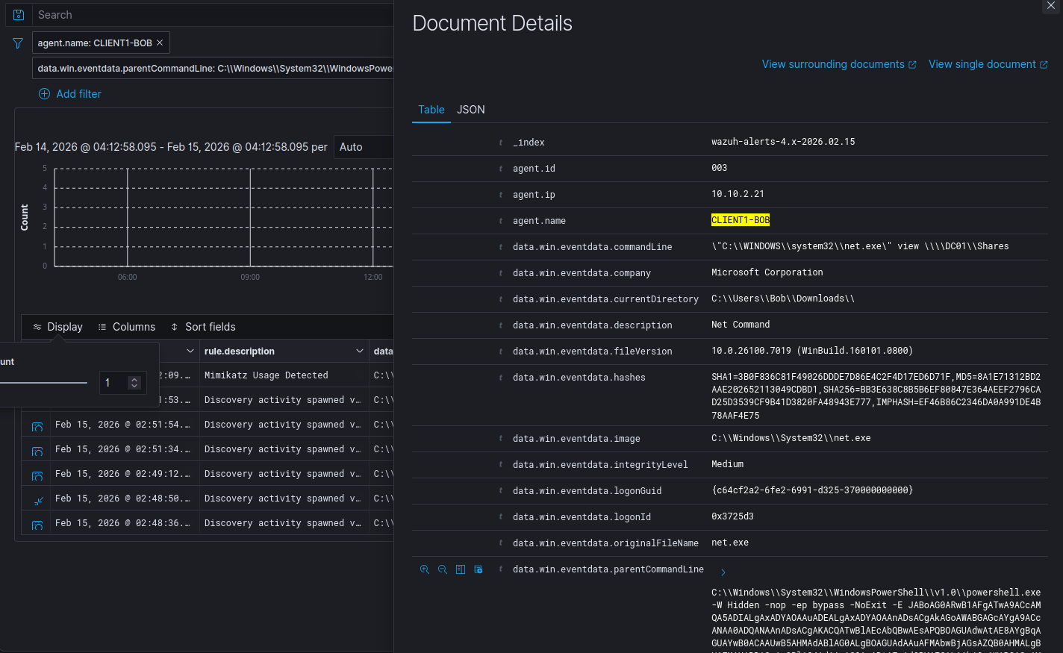The height and width of the screenshot is (653, 1063).
Task: Remove the agent.name: CLIENT1-BOB filter
Action: [160, 43]
